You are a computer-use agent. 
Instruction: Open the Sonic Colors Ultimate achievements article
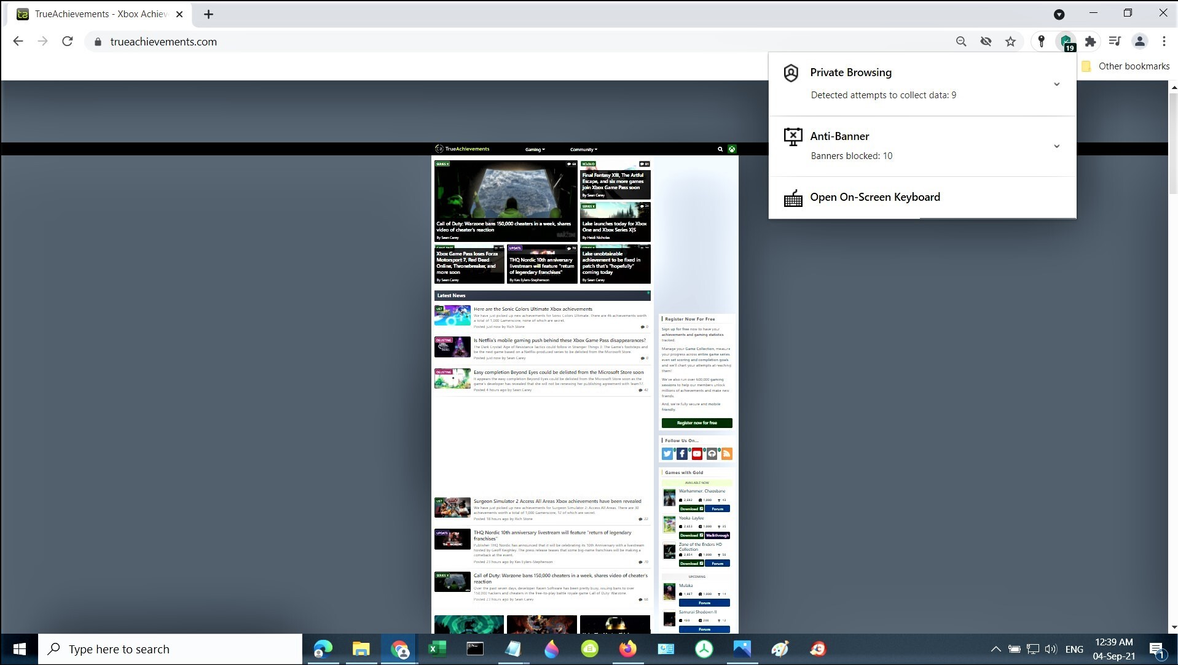click(533, 309)
